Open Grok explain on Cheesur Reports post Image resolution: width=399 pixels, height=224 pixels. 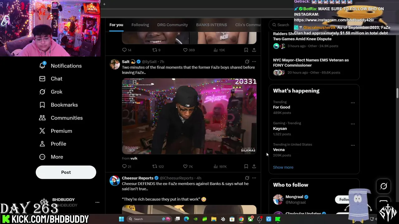(247, 178)
